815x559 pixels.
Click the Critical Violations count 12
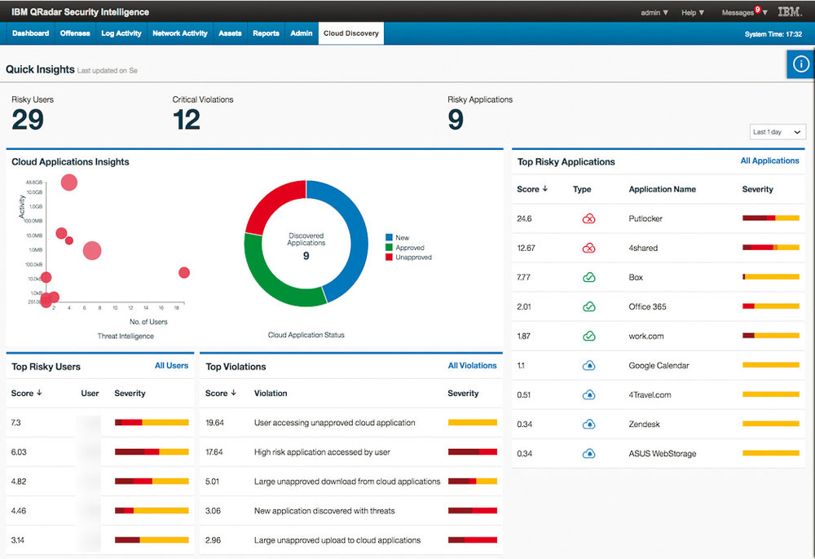click(x=187, y=120)
